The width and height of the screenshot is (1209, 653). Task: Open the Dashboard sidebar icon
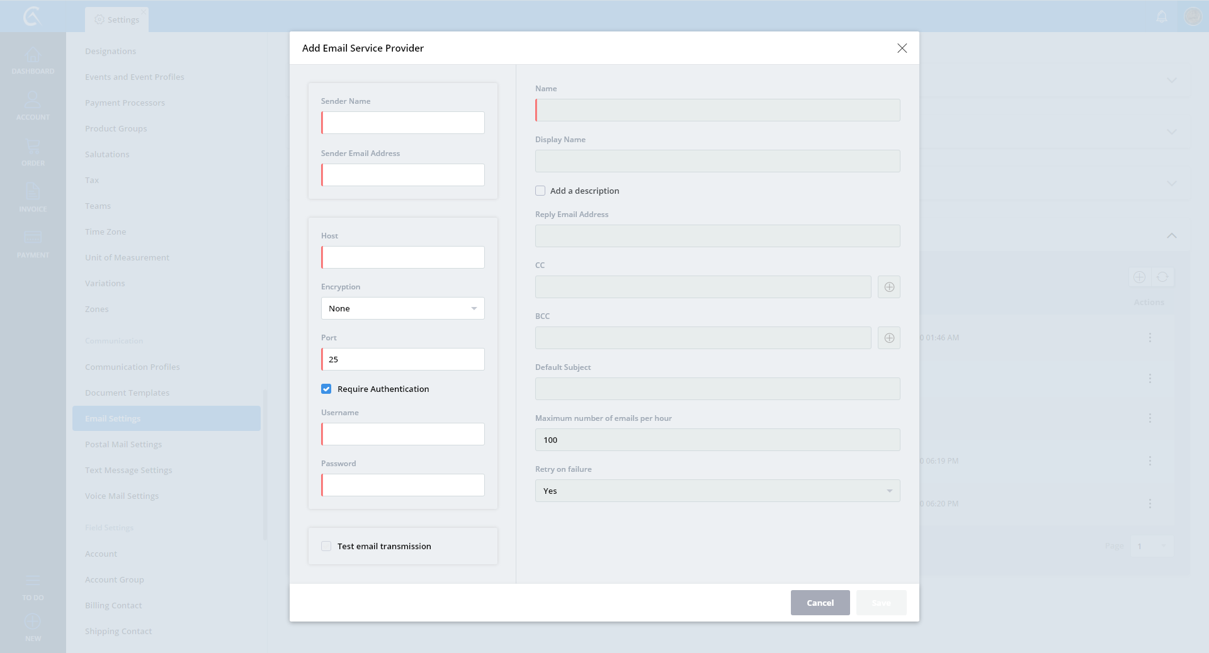(x=33, y=60)
